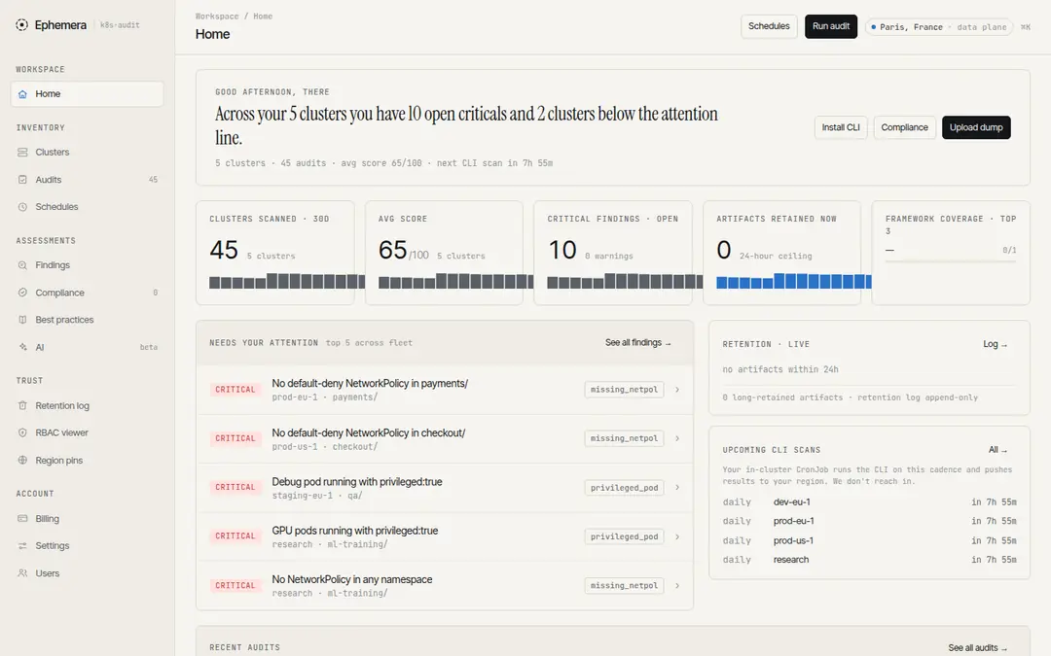Image resolution: width=1051 pixels, height=656 pixels.
Task: Click the AI beta label
Action: click(149, 347)
